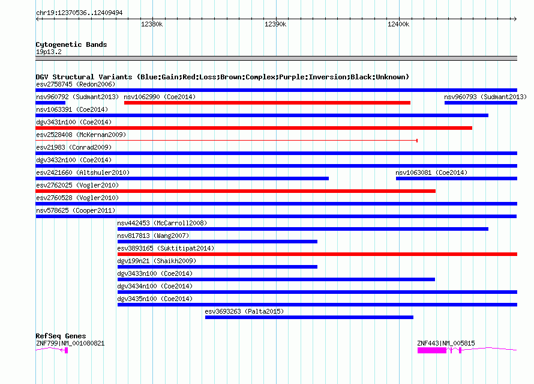This screenshot has width=534, height=384.
Task: Click the ruler's right arrow end
Action: [x=515, y=19]
